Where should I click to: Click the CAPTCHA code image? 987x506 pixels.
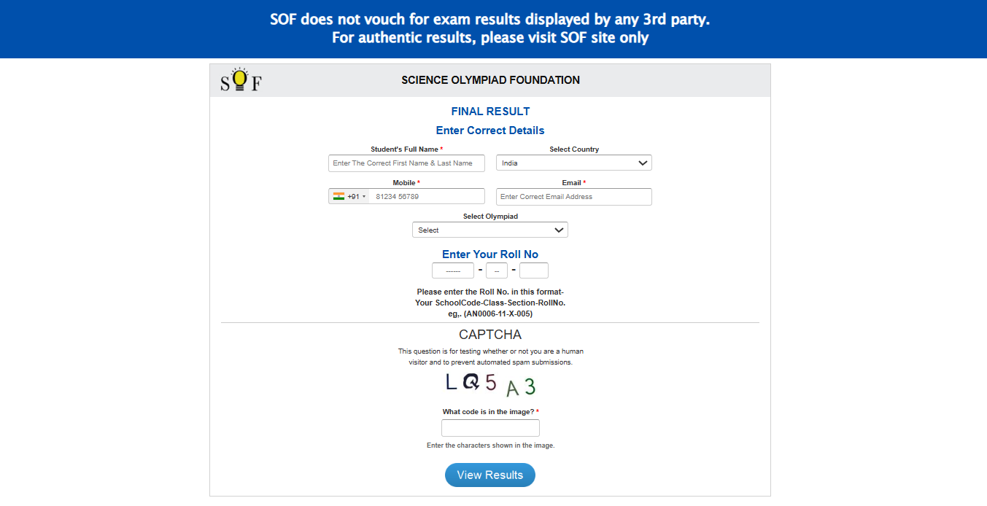click(x=490, y=384)
